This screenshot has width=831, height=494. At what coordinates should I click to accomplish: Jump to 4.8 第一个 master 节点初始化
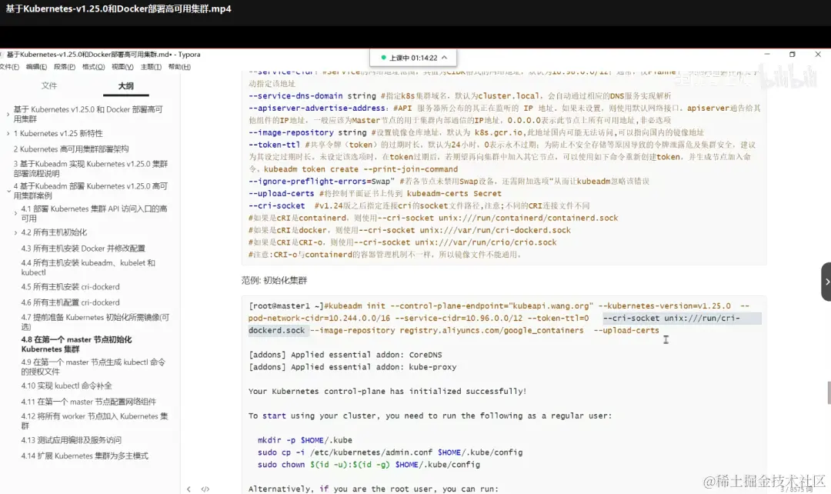point(76,344)
